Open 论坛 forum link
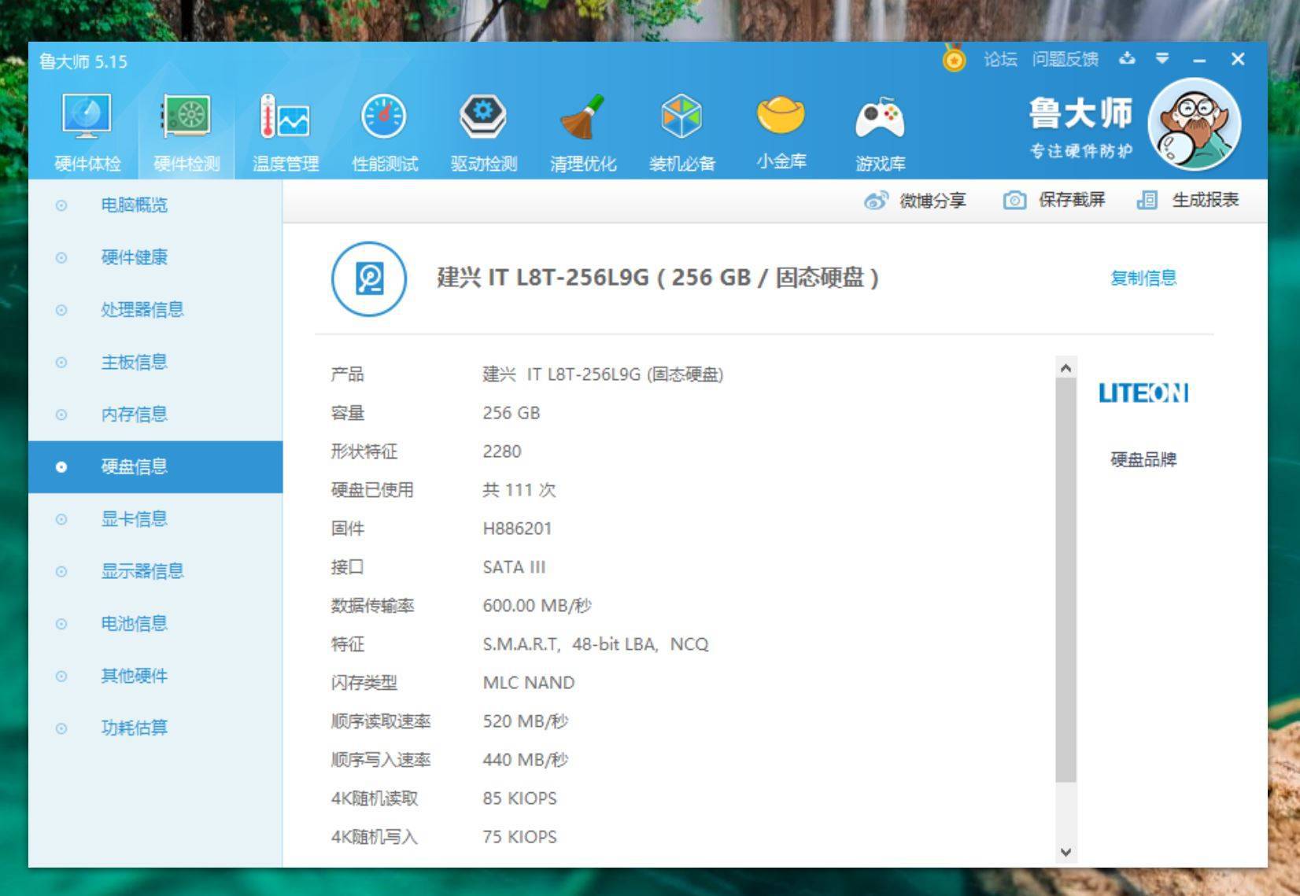Viewport: 1300px width, 896px height. click(x=1000, y=59)
